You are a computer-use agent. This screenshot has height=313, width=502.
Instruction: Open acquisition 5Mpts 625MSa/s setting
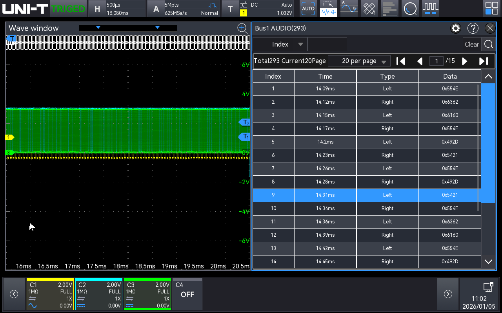coord(191,9)
